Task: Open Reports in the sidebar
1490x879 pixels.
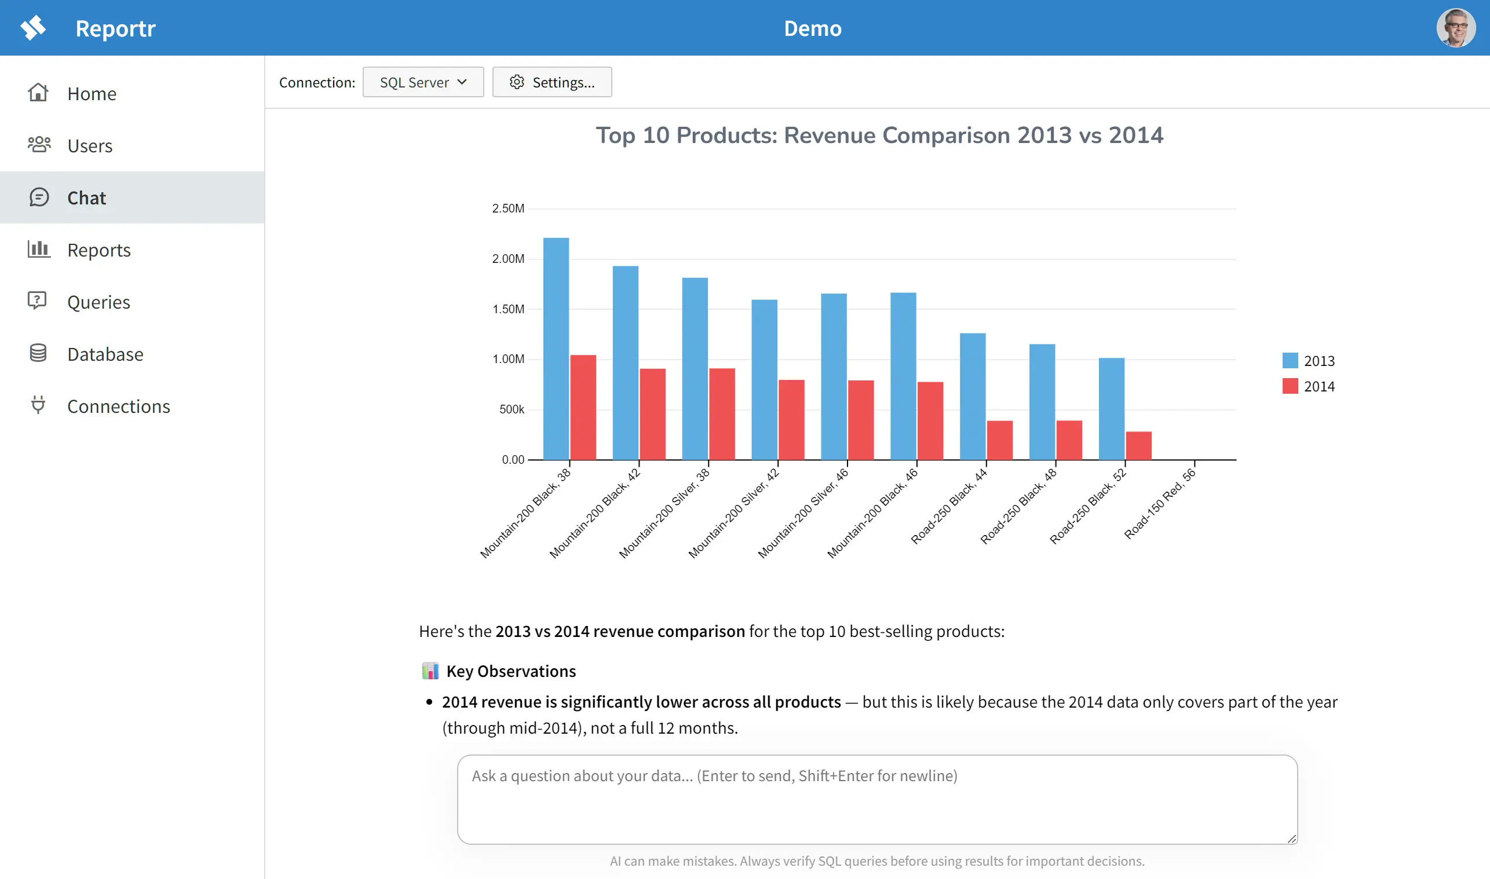Action: [x=132, y=250]
